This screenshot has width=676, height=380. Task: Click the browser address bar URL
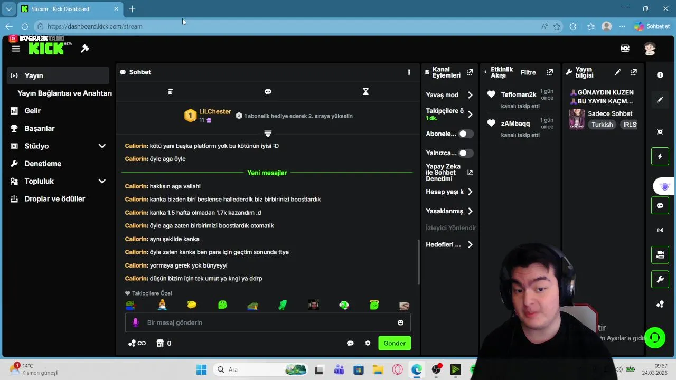(95, 26)
